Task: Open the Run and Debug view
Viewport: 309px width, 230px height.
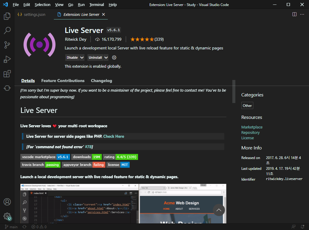Action: point(7,59)
